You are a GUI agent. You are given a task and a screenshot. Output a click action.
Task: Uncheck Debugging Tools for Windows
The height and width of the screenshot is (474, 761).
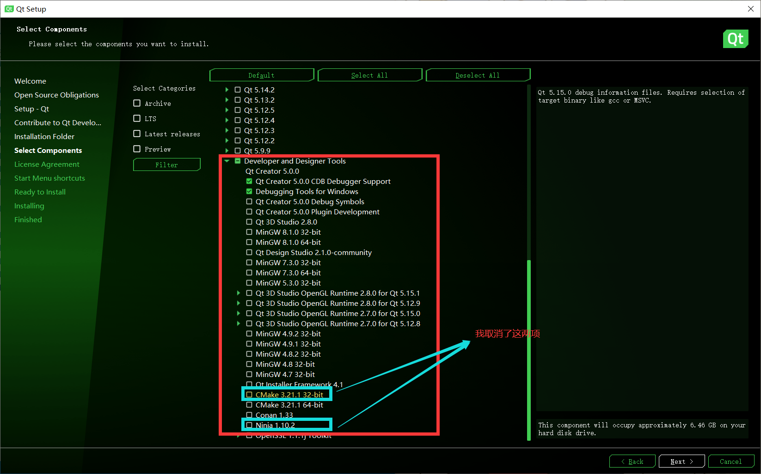pyautogui.click(x=249, y=191)
